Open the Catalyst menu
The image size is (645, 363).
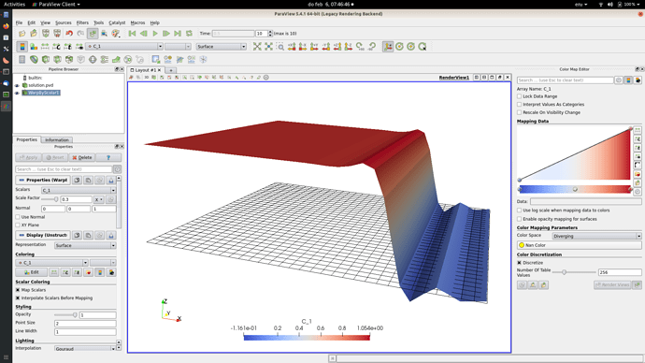117,22
